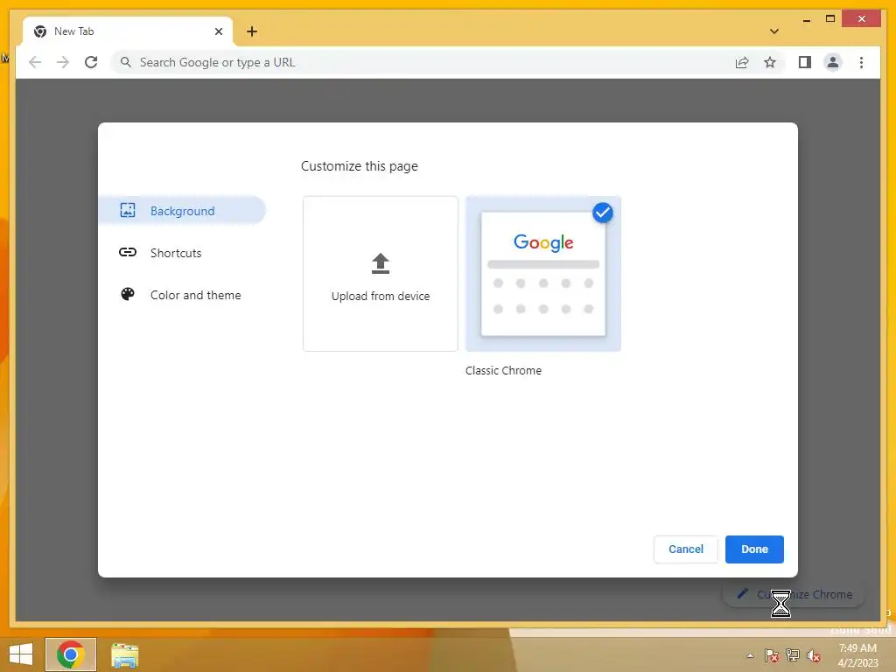Screen dimensions: 896x672
Task: Maximize the Chrome window
Action: (x=830, y=19)
